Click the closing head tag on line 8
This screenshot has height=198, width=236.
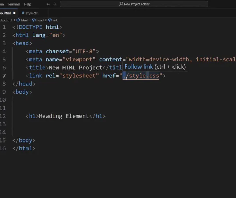tap(24, 84)
